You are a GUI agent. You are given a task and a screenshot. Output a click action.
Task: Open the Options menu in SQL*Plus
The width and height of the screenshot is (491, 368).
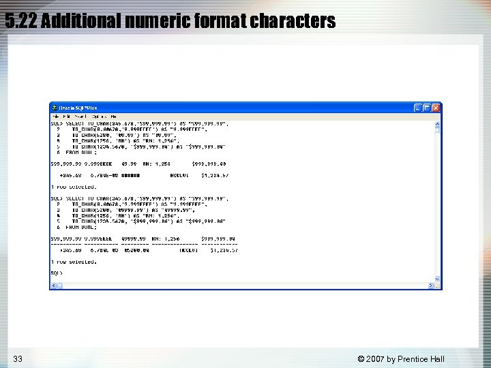100,117
